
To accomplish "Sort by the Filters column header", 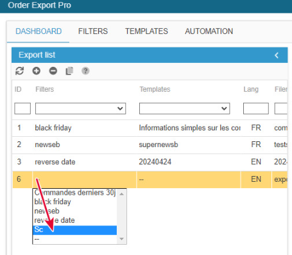I will 44,89.
